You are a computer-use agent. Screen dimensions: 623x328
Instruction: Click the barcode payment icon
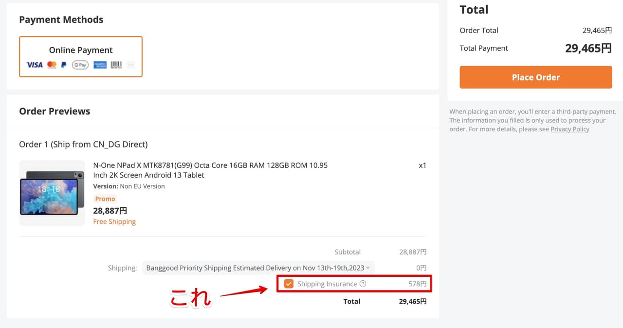coord(116,65)
